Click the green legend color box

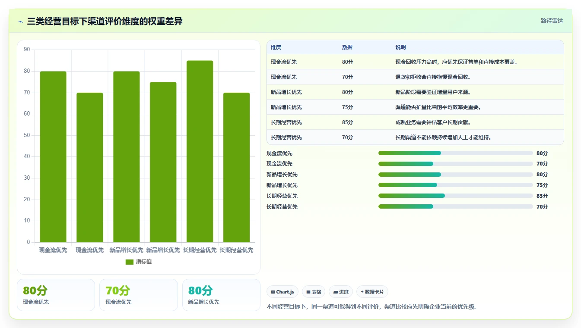(130, 262)
